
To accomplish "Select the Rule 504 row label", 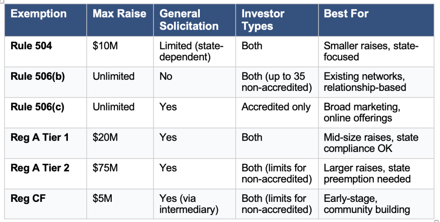I will tap(31, 46).
